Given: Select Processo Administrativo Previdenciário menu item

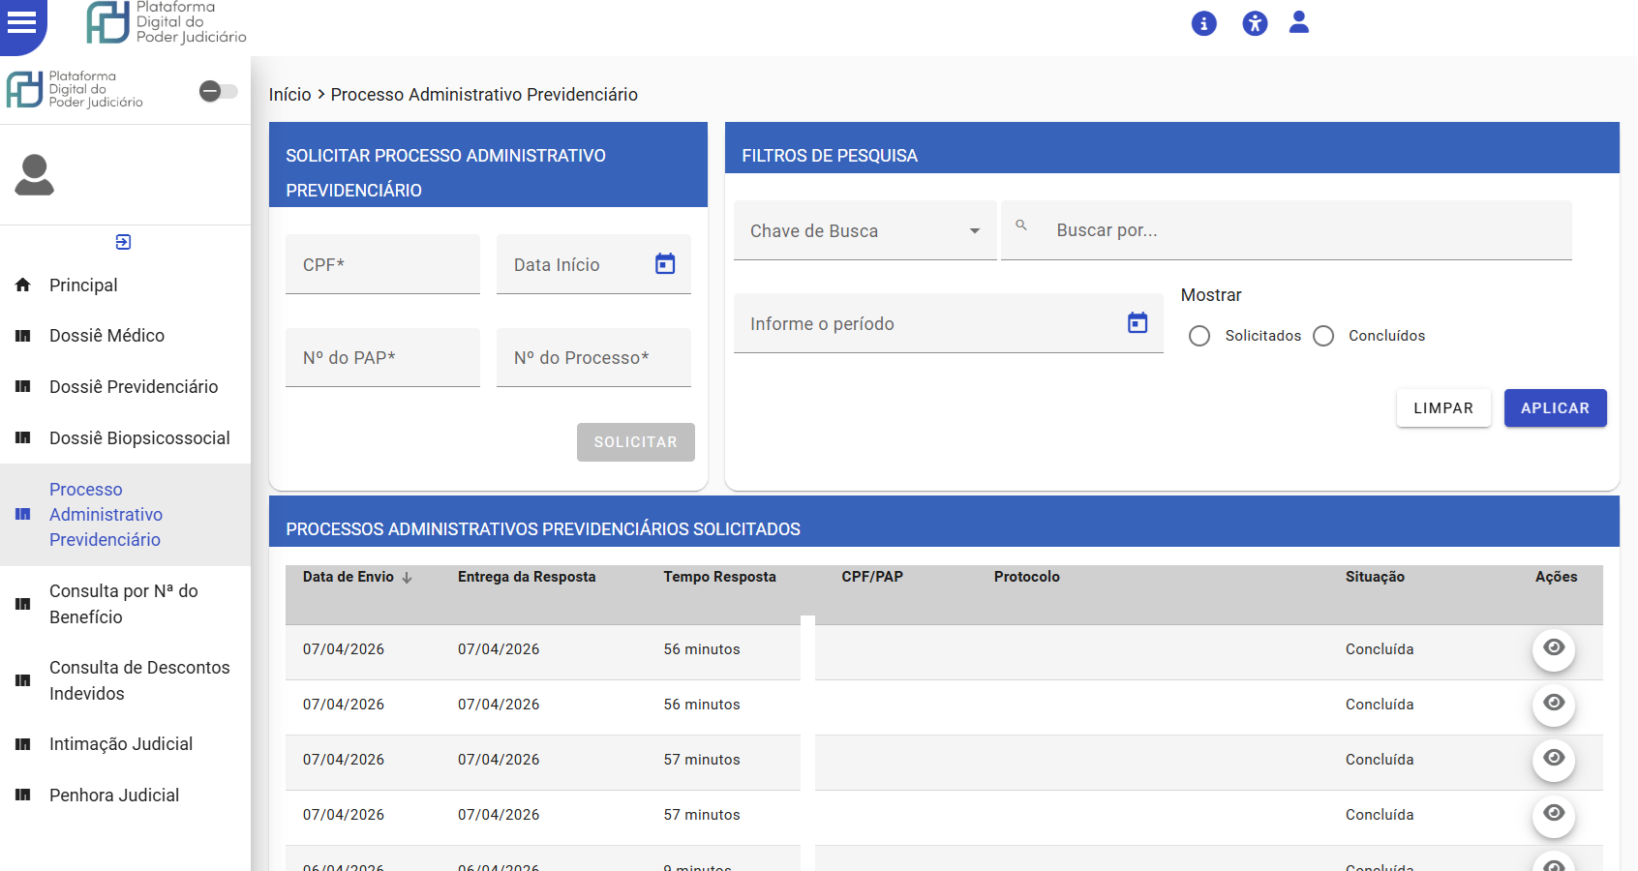Looking at the screenshot, I should 125,515.
